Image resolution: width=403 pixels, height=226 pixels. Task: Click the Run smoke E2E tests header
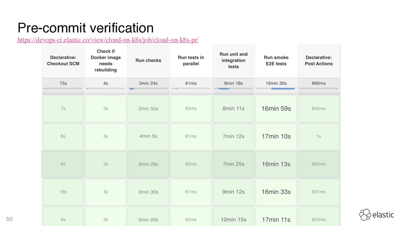click(276, 61)
